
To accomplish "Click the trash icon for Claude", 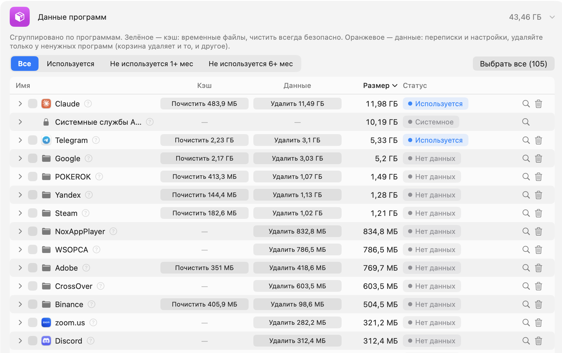I will tap(538, 104).
